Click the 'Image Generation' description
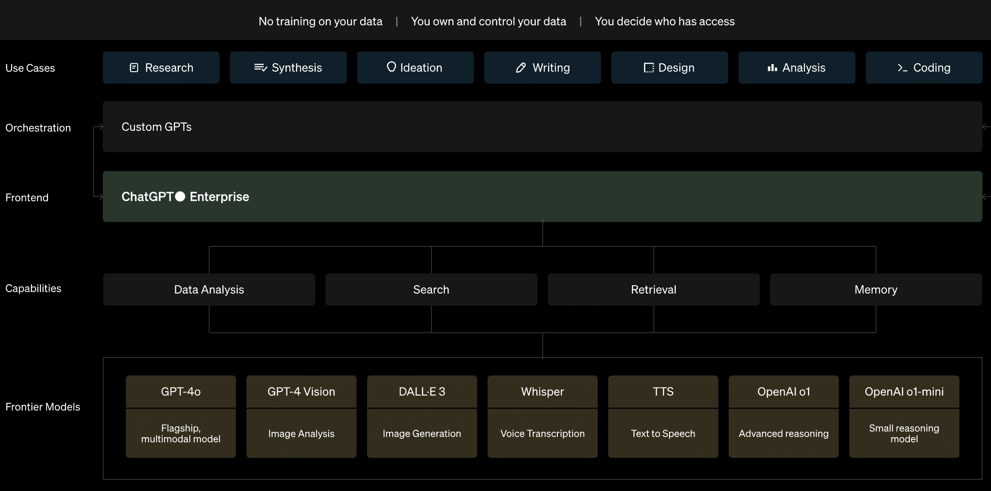The image size is (991, 491). [422, 434]
